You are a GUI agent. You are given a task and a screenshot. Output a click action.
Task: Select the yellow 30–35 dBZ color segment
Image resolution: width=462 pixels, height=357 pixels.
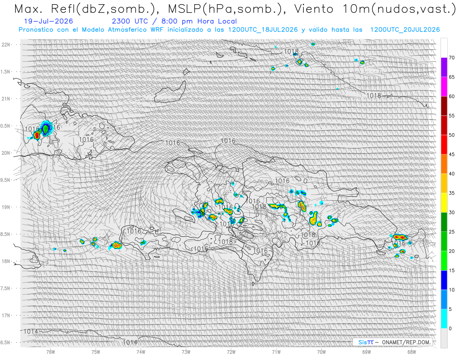pos(444,203)
